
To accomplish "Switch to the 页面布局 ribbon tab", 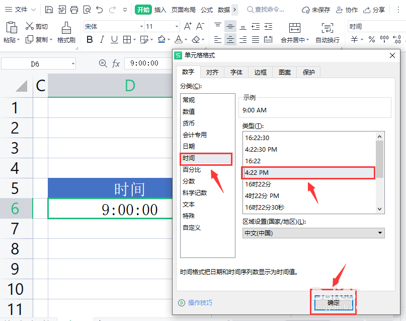I will pos(183,10).
